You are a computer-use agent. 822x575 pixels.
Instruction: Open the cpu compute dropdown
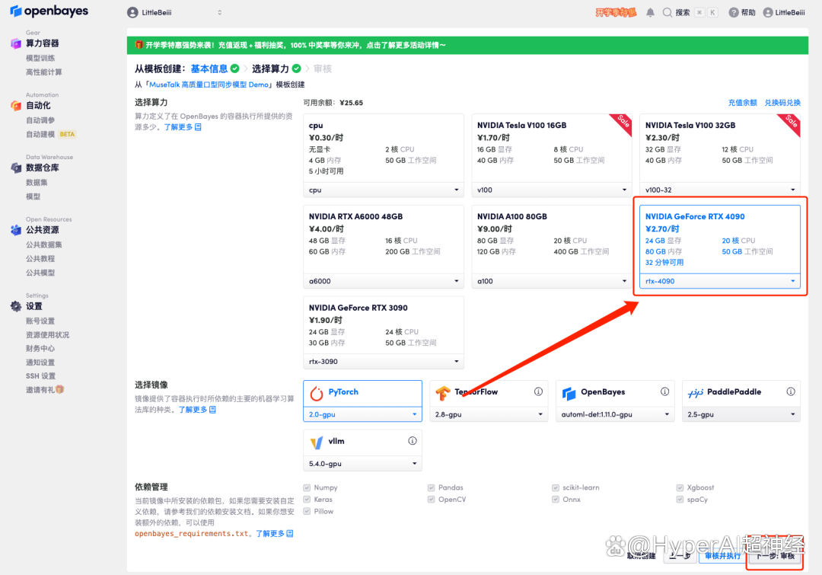click(384, 190)
